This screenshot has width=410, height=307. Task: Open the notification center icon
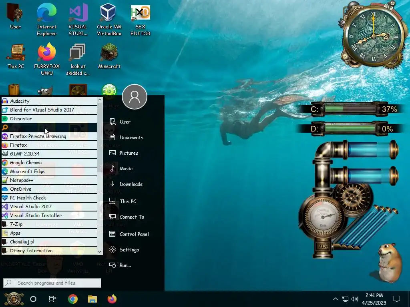(397, 299)
